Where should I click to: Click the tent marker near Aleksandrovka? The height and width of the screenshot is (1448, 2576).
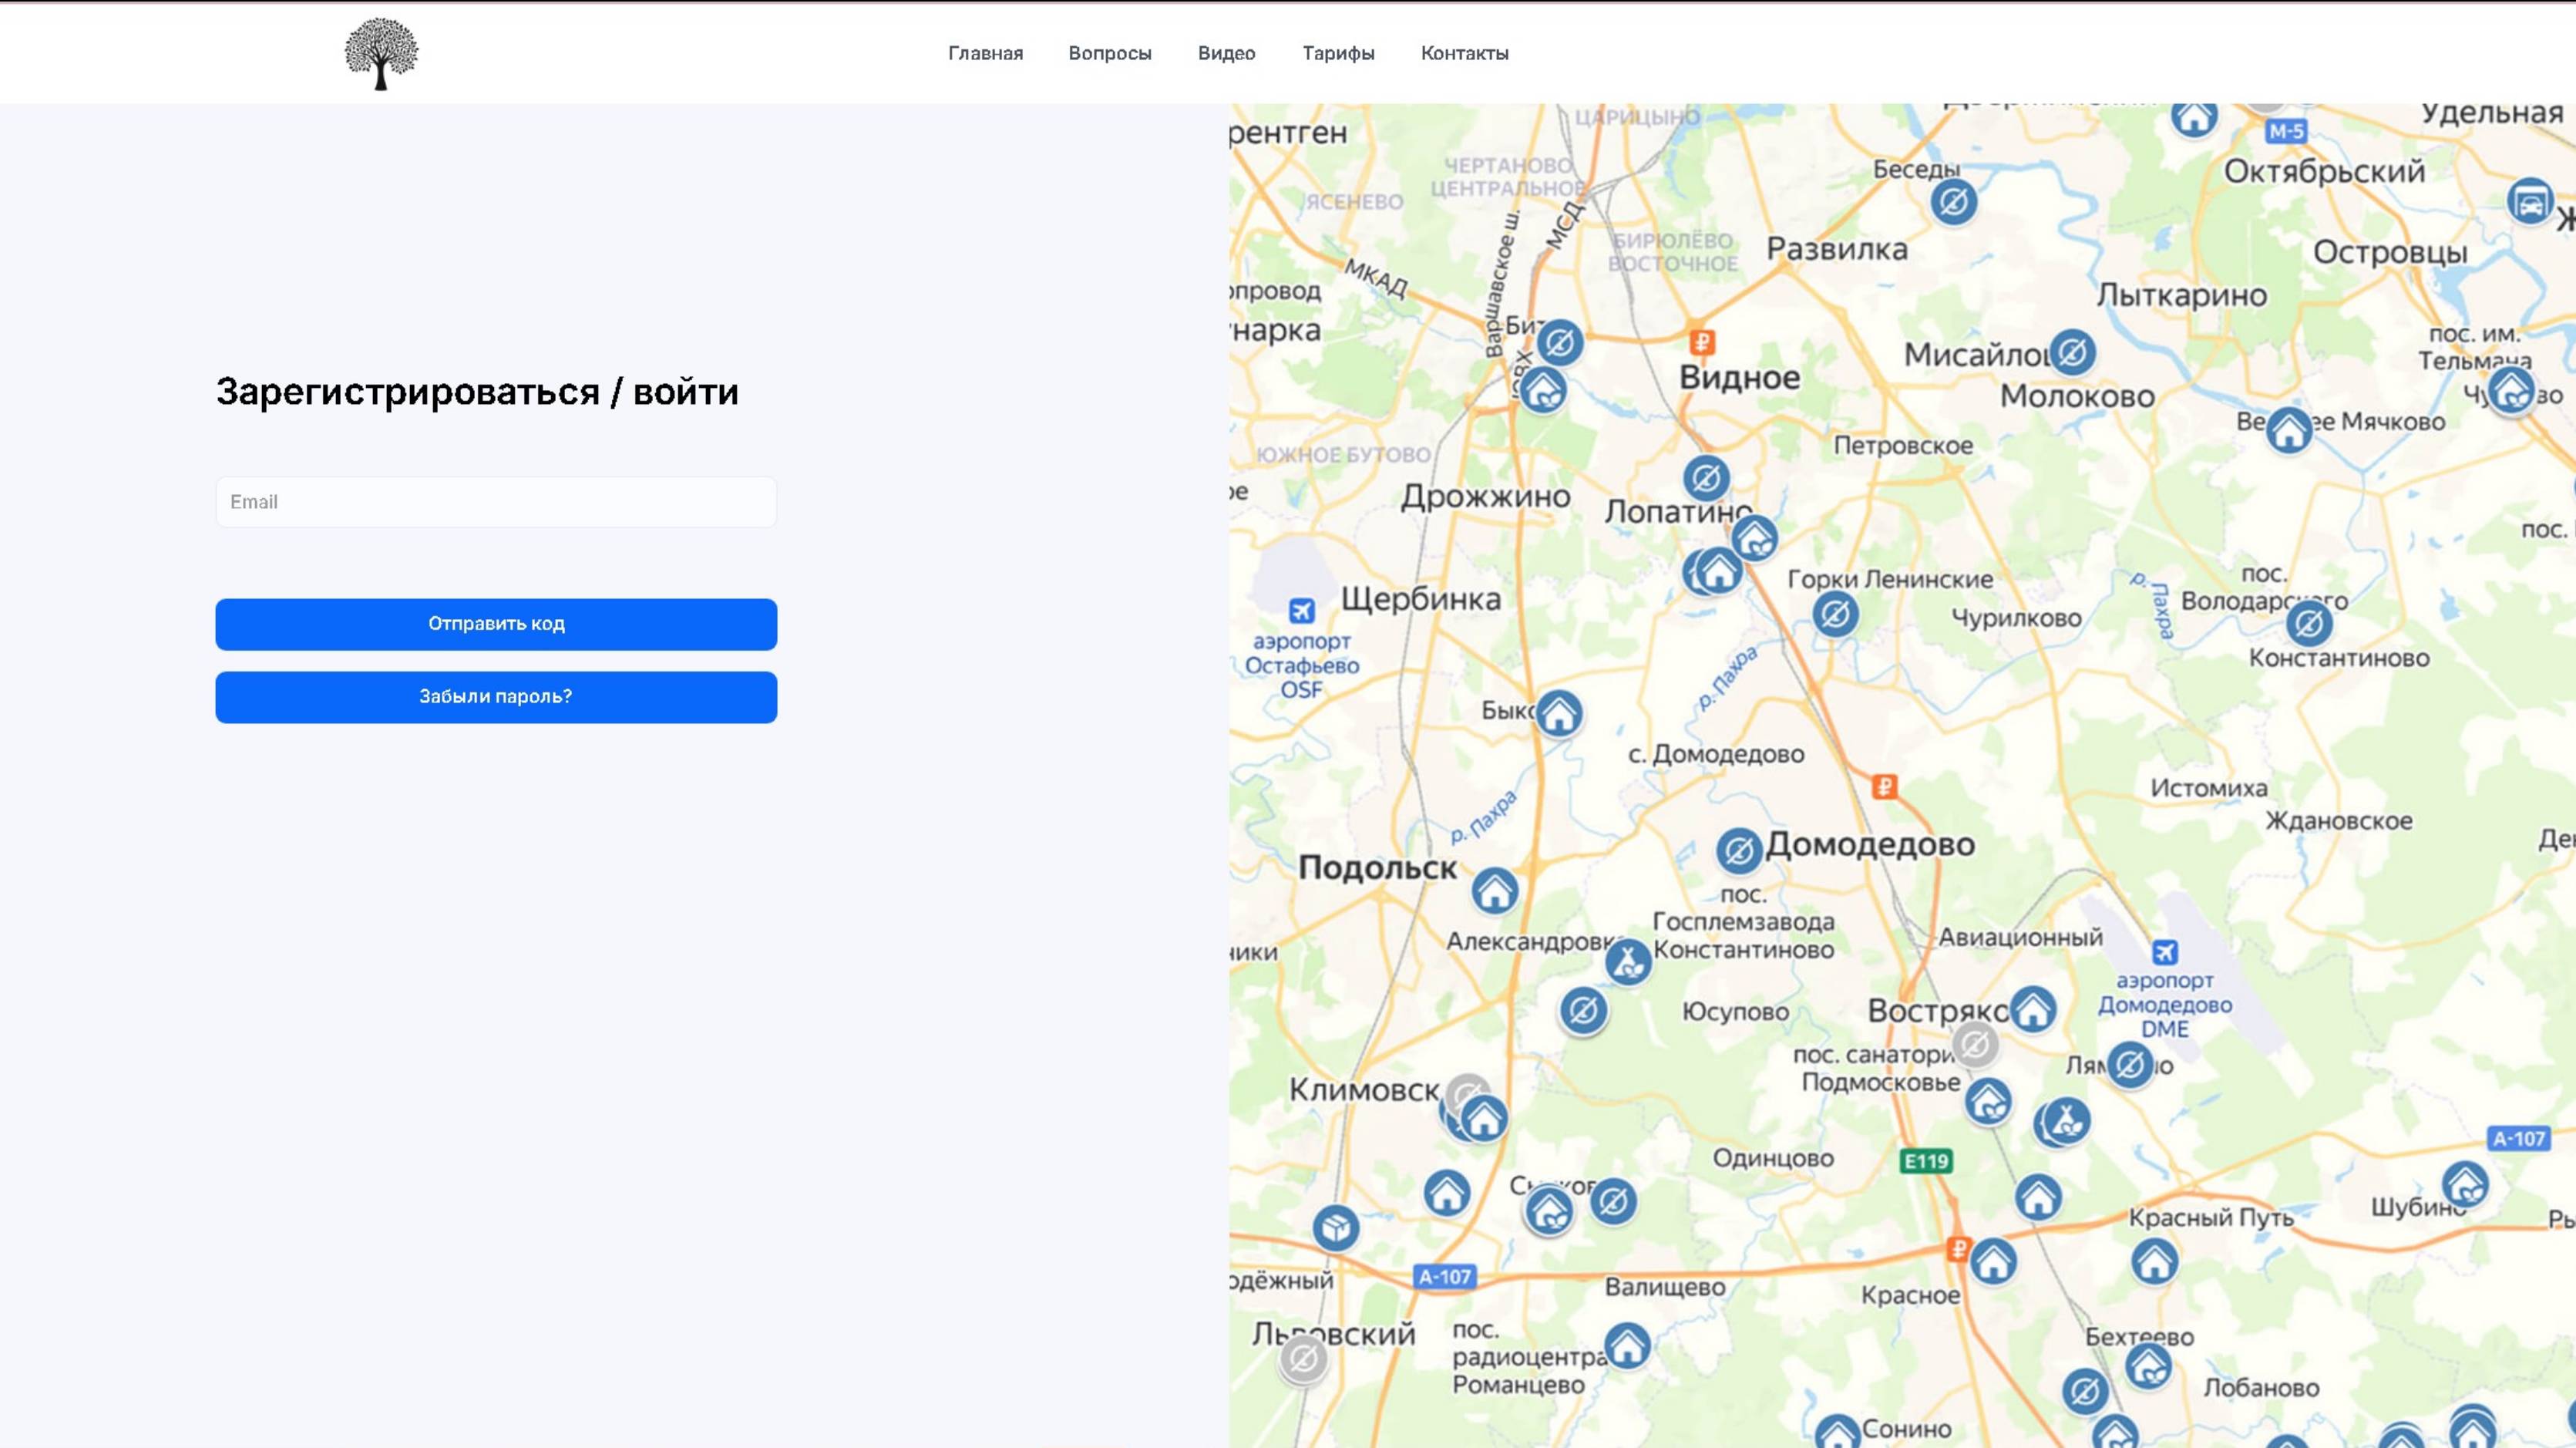pos(1628,962)
